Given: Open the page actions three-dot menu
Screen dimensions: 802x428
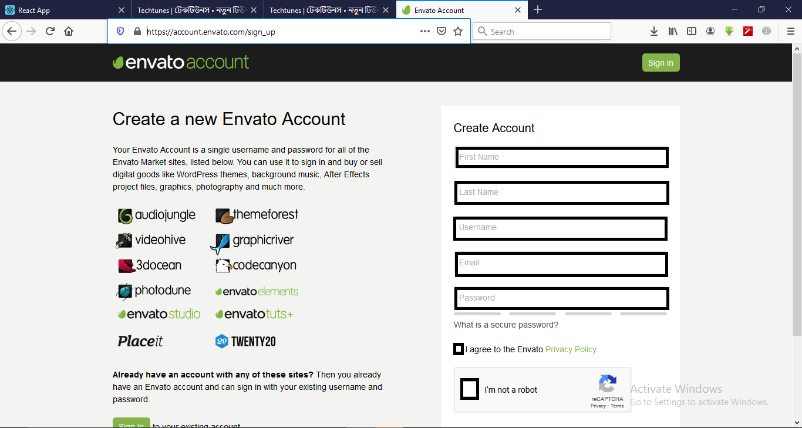Looking at the screenshot, I should click(425, 32).
